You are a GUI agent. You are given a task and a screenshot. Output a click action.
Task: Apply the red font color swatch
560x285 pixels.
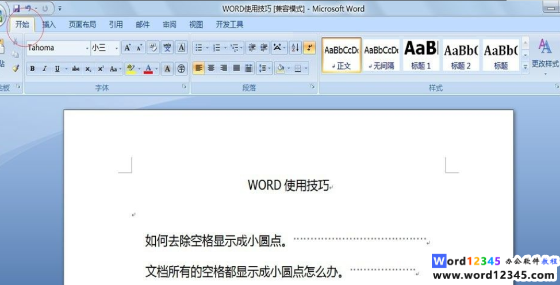pyautogui.click(x=148, y=68)
